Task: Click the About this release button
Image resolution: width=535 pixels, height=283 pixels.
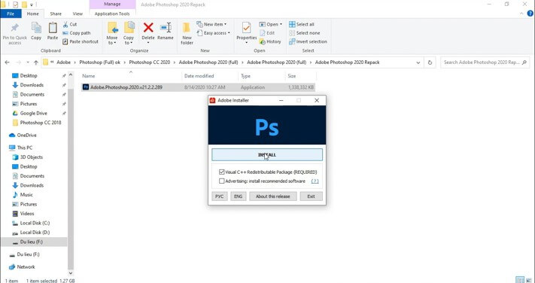Action: tap(273, 196)
